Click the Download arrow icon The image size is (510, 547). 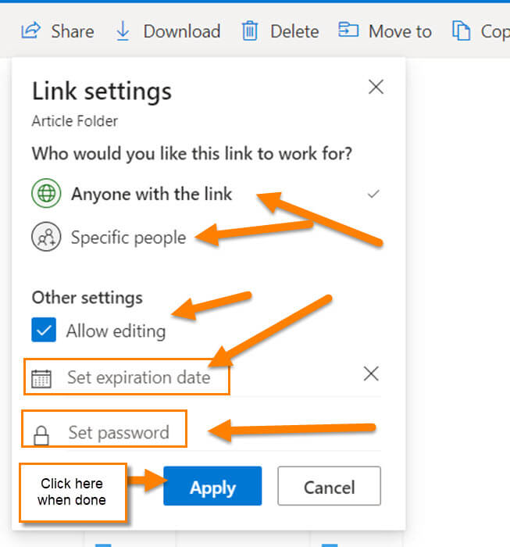[123, 31]
